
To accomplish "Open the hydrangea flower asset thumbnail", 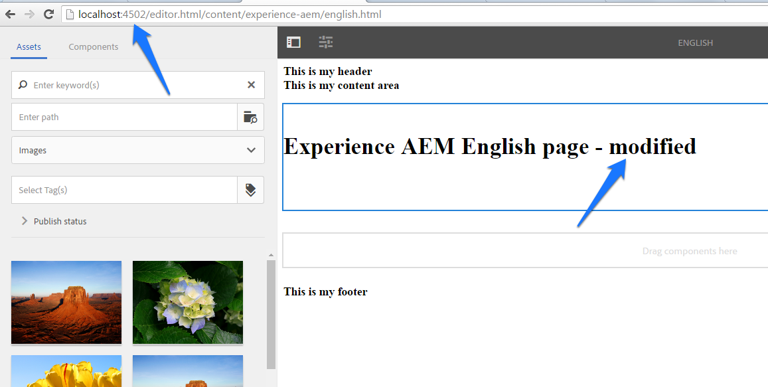I will (187, 303).
